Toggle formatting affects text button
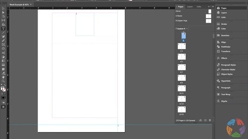 tap(5, 94)
